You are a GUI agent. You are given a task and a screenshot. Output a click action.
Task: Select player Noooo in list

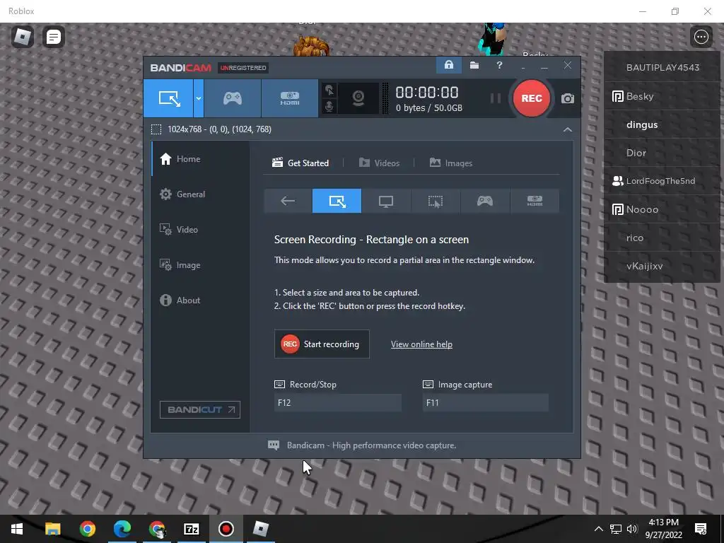click(662, 209)
